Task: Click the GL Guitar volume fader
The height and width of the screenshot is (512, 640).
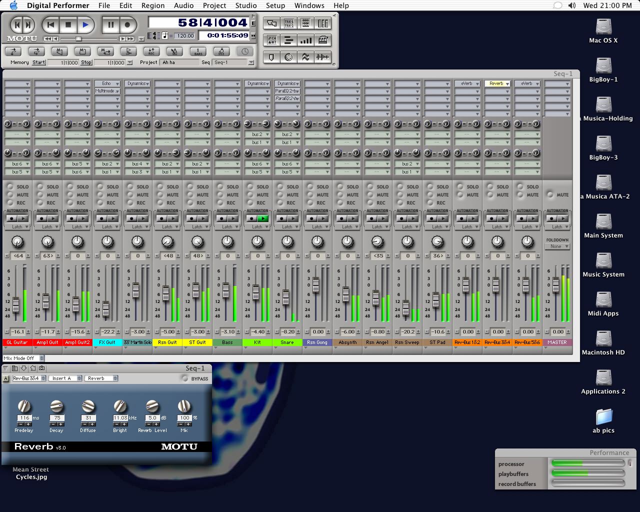Action: (16, 304)
